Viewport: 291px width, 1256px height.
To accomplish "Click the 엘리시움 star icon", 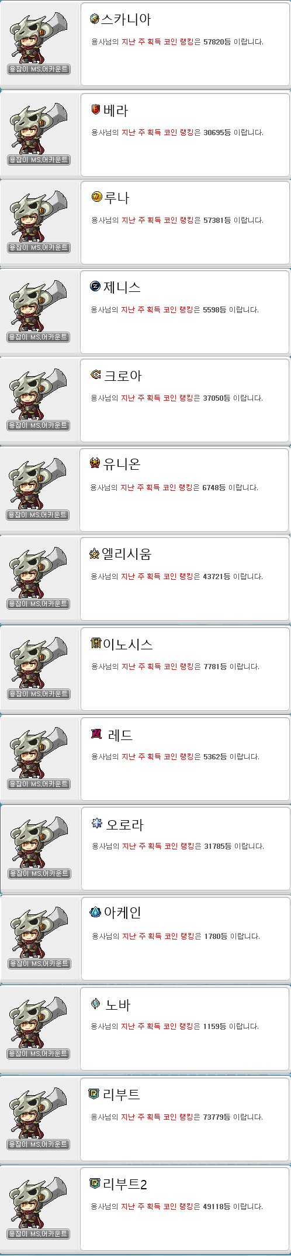I will [x=95, y=553].
